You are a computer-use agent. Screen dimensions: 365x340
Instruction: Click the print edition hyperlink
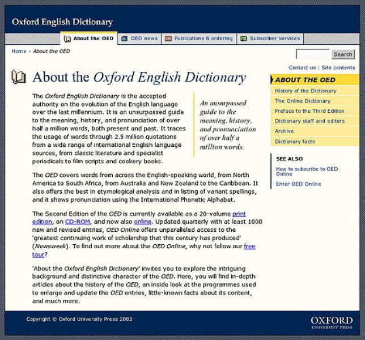coord(239,214)
